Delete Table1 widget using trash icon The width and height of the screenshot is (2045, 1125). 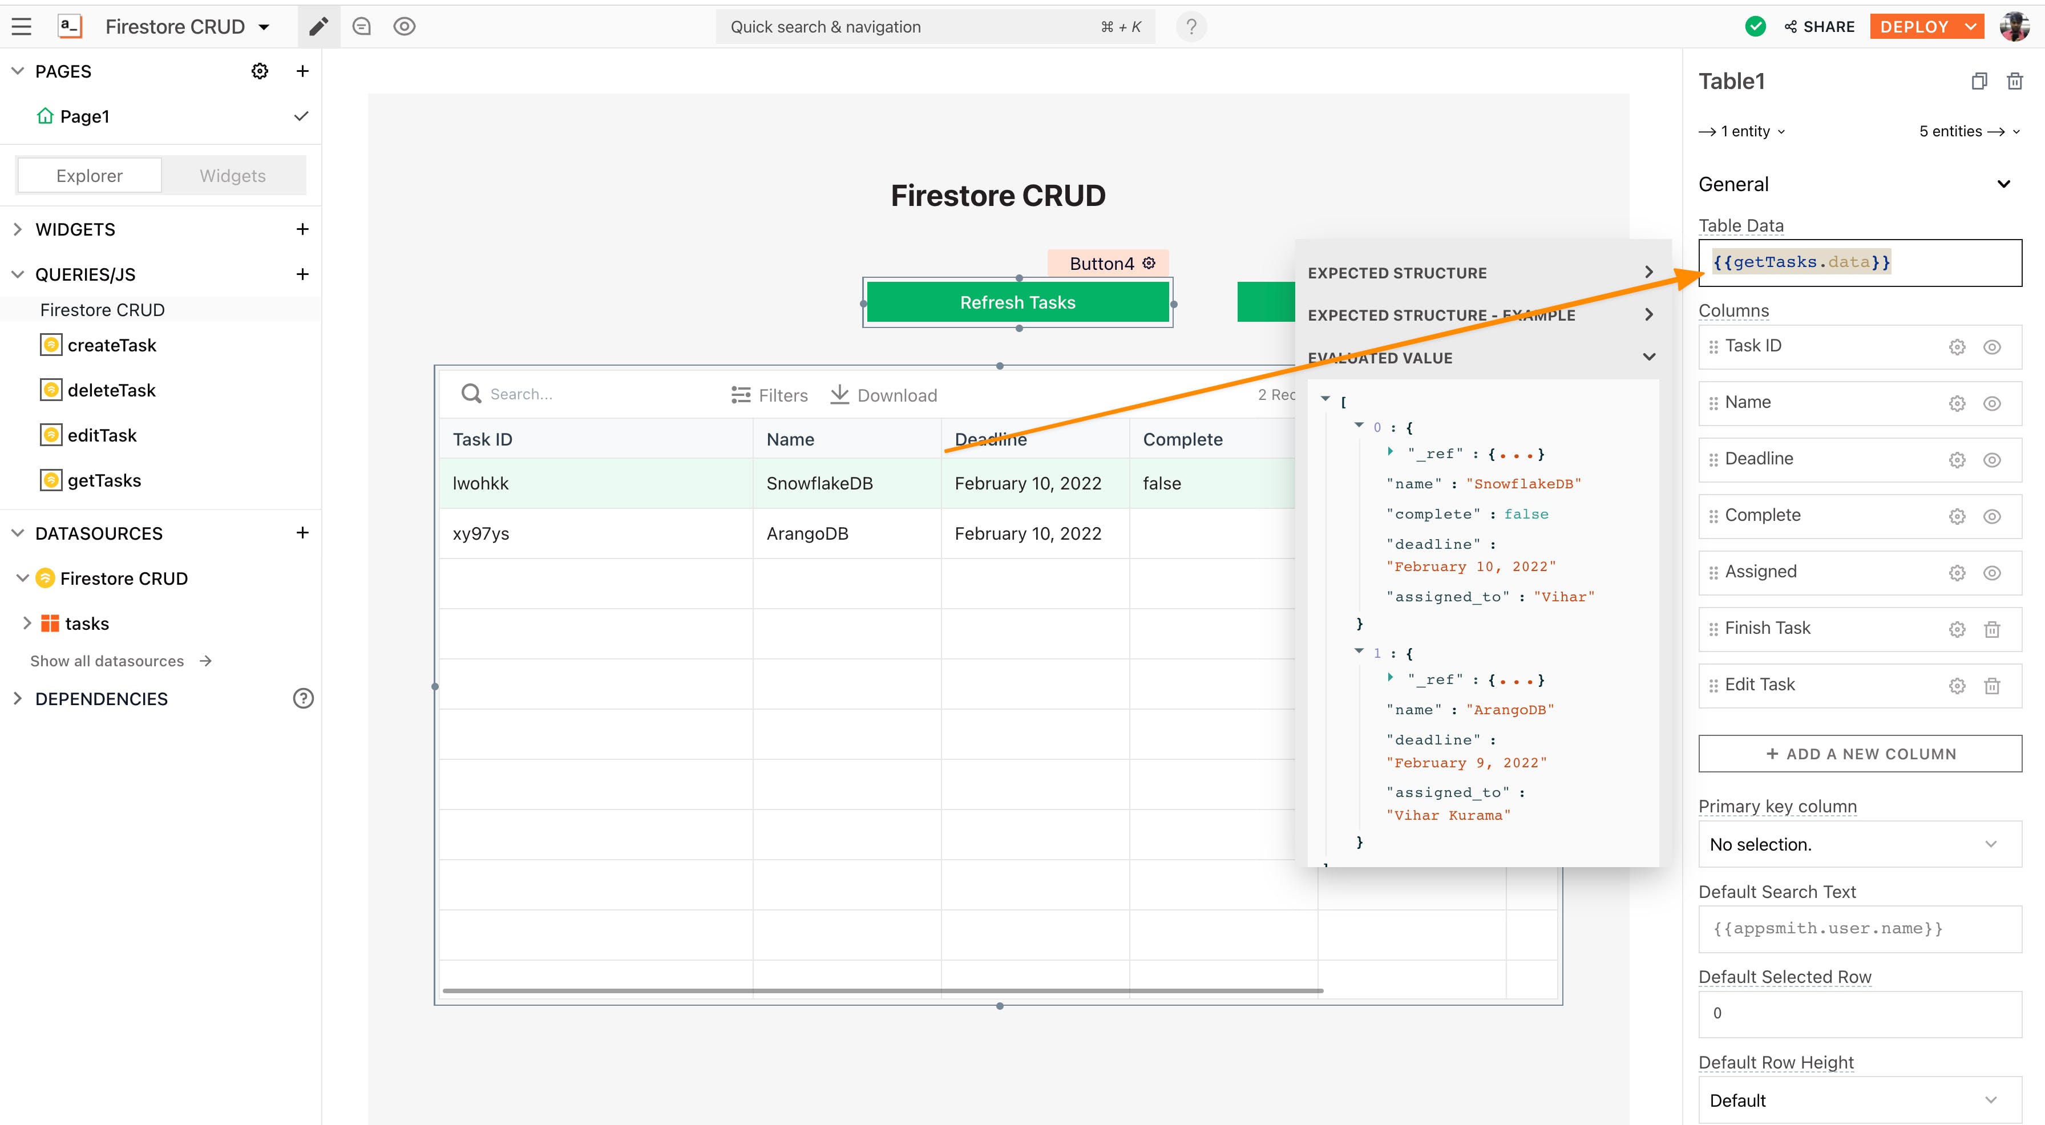[x=2014, y=81]
